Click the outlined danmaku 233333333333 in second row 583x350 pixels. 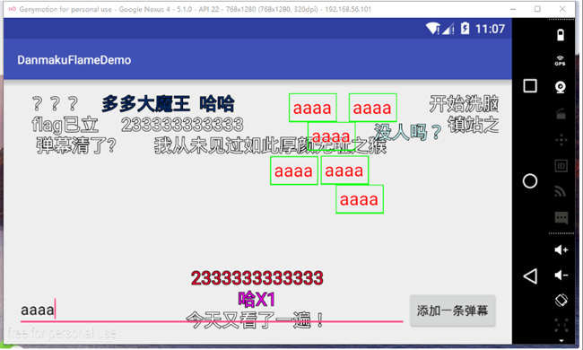[x=182, y=125]
